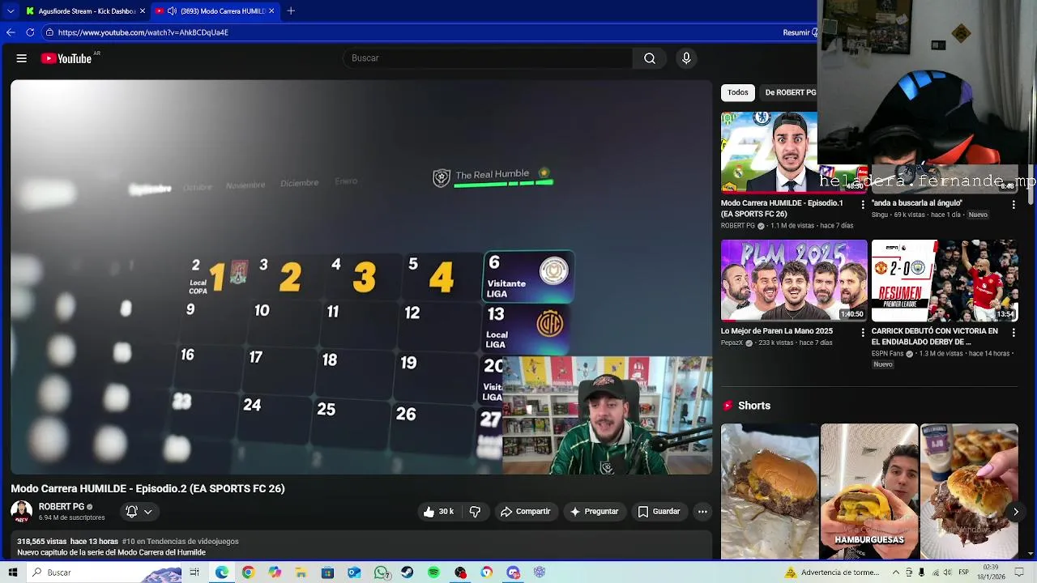1037x583 pixels.
Task: Open options for Paren La Mano video
Action: tap(863, 333)
